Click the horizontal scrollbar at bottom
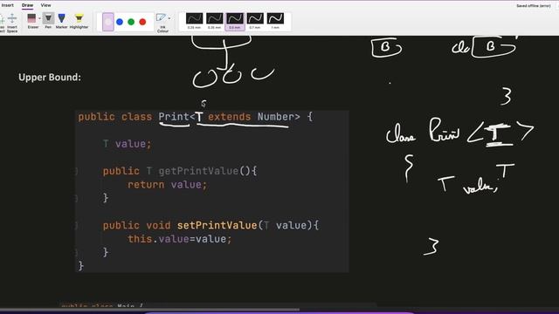The height and width of the screenshot is (314, 559). click(149, 310)
